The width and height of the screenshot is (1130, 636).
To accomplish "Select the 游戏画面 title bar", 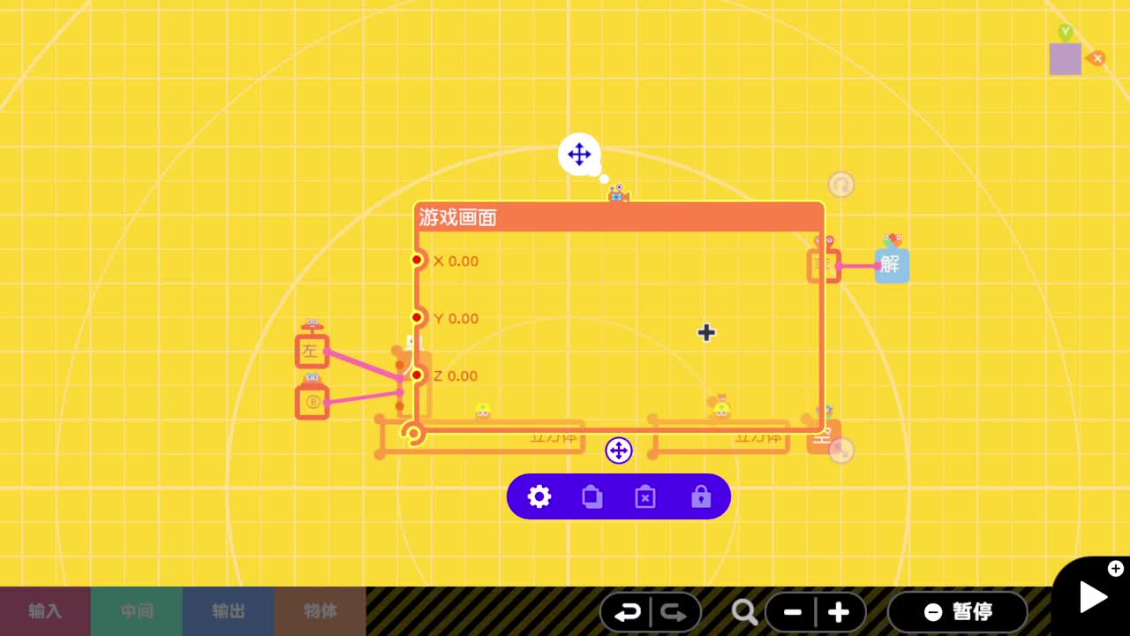I will coord(619,217).
